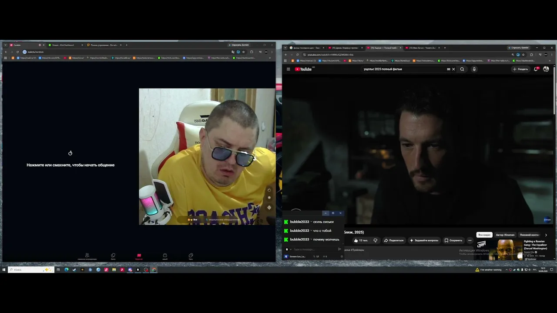
Task: Switch to the "фильм последний дом" search tab
Action: click(307, 48)
